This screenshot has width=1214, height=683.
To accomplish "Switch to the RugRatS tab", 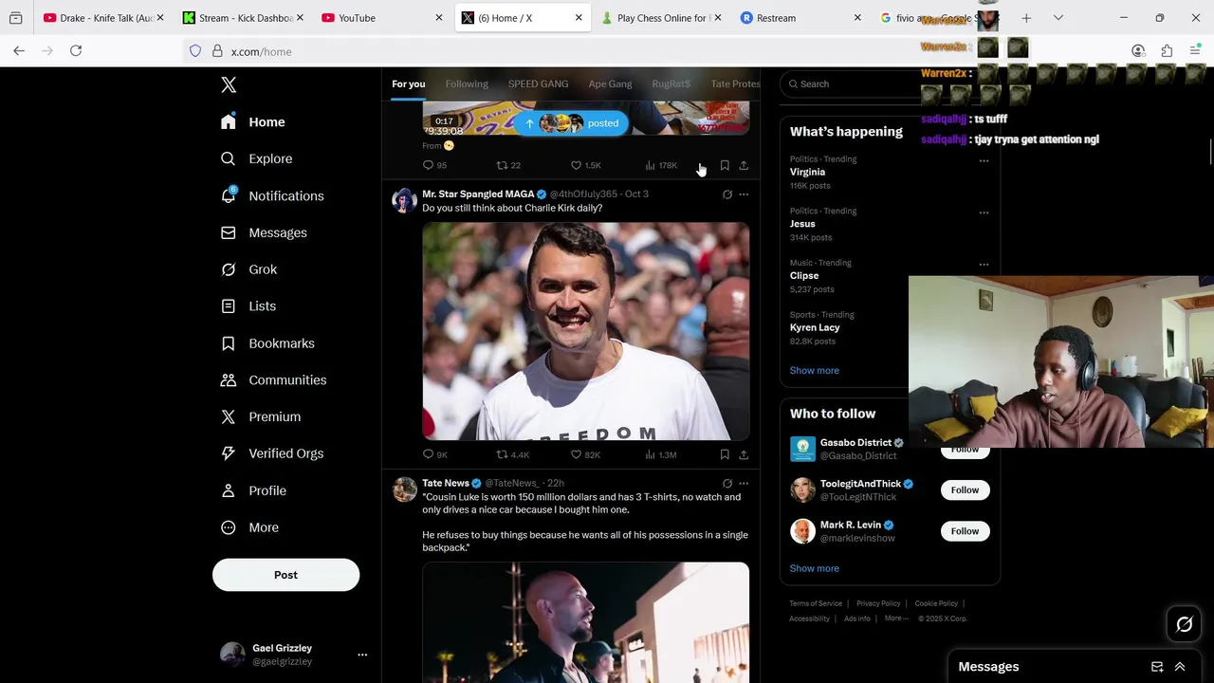I will (x=671, y=83).
